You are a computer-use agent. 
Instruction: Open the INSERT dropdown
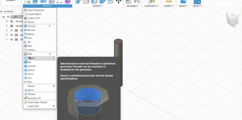point(183,6)
